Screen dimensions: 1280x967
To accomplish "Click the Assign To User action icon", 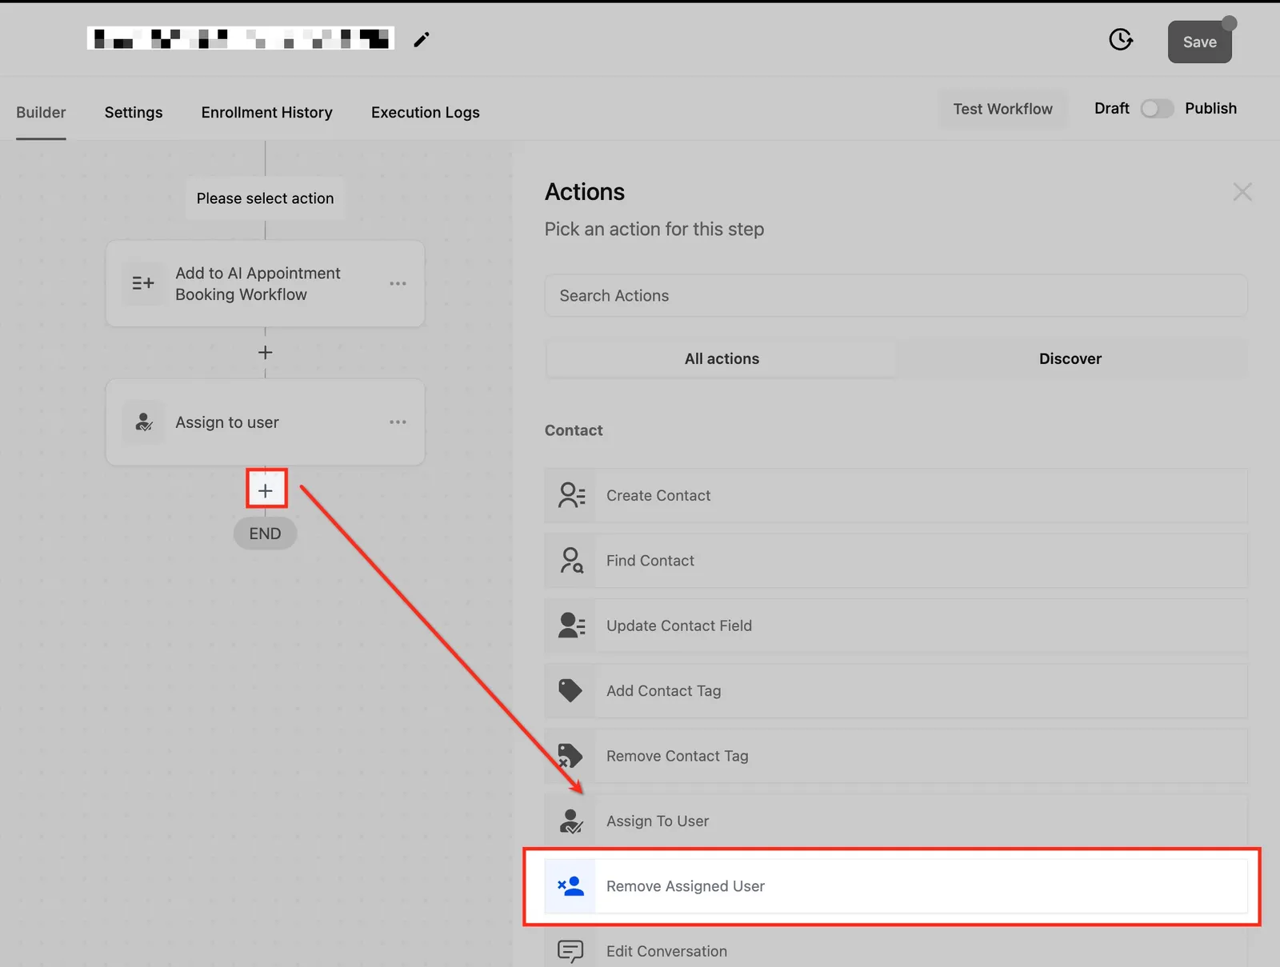I will coord(570,821).
